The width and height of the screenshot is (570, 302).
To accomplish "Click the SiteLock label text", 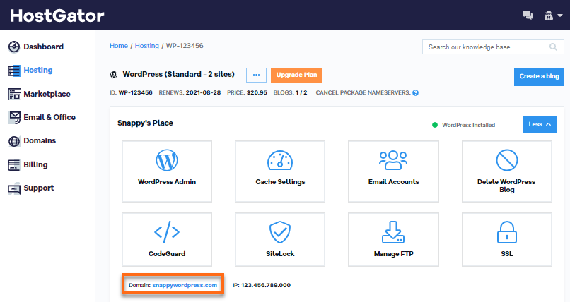I will [x=280, y=254].
